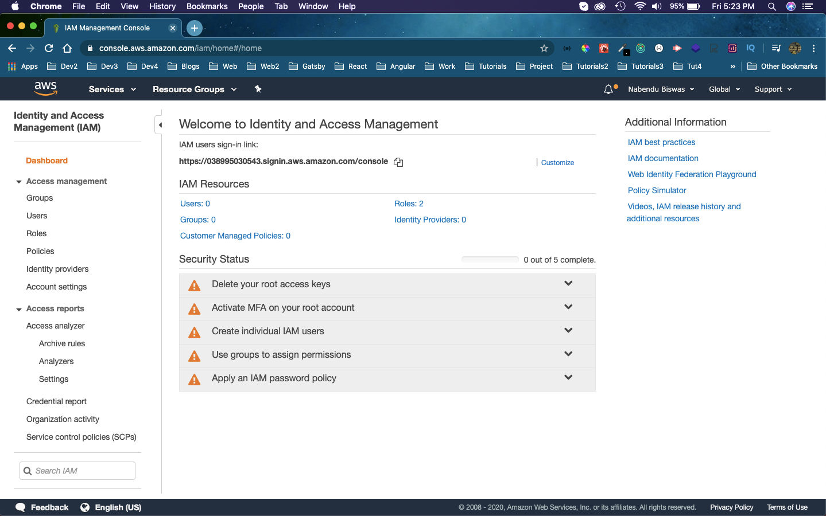Open Account settings in the sidebar
The height and width of the screenshot is (516, 826).
click(56, 287)
